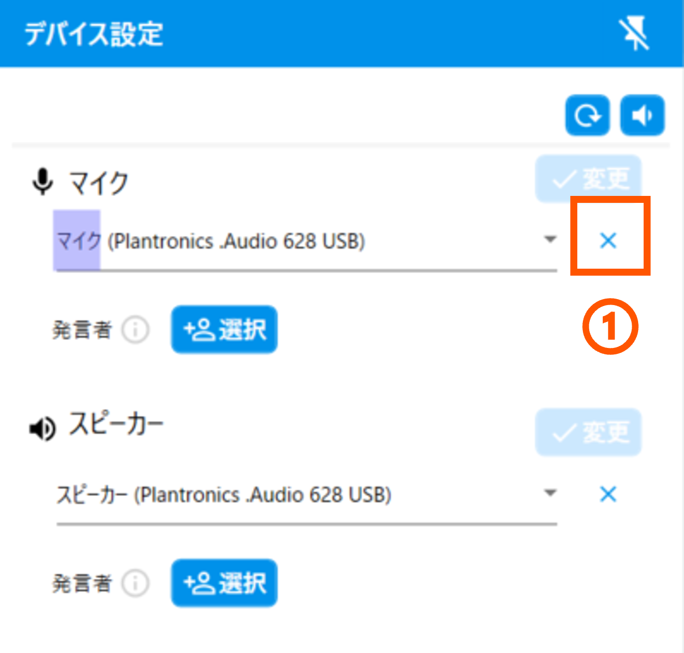Viewport: 684px width, 653px height.
Task: Open the マイク (Plantronics .Audio 628 USB) combo box
Action: [x=299, y=242]
